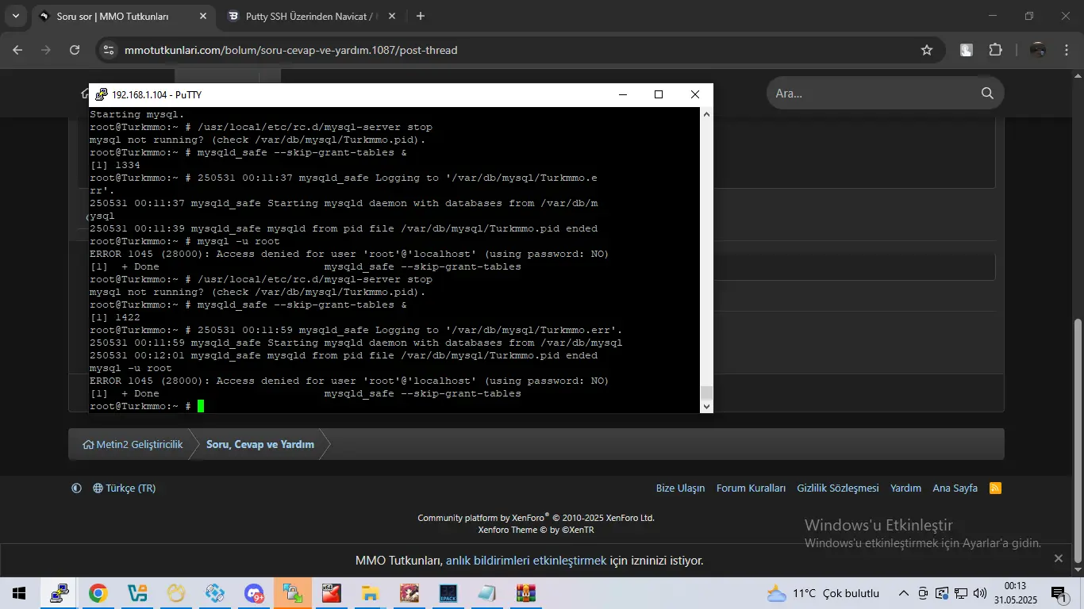Open the Yardım footer link
1084x609 pixels.
pos(905,488)
